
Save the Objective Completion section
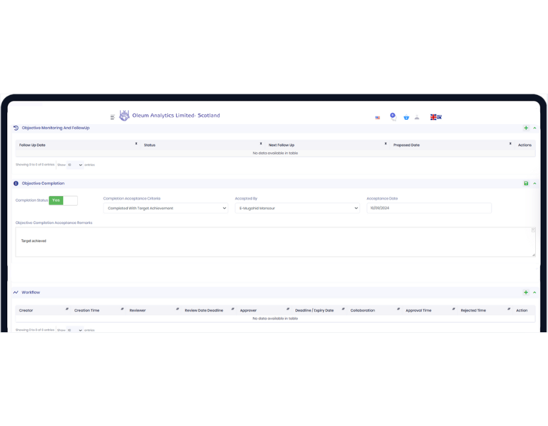[x=526, y=183]
